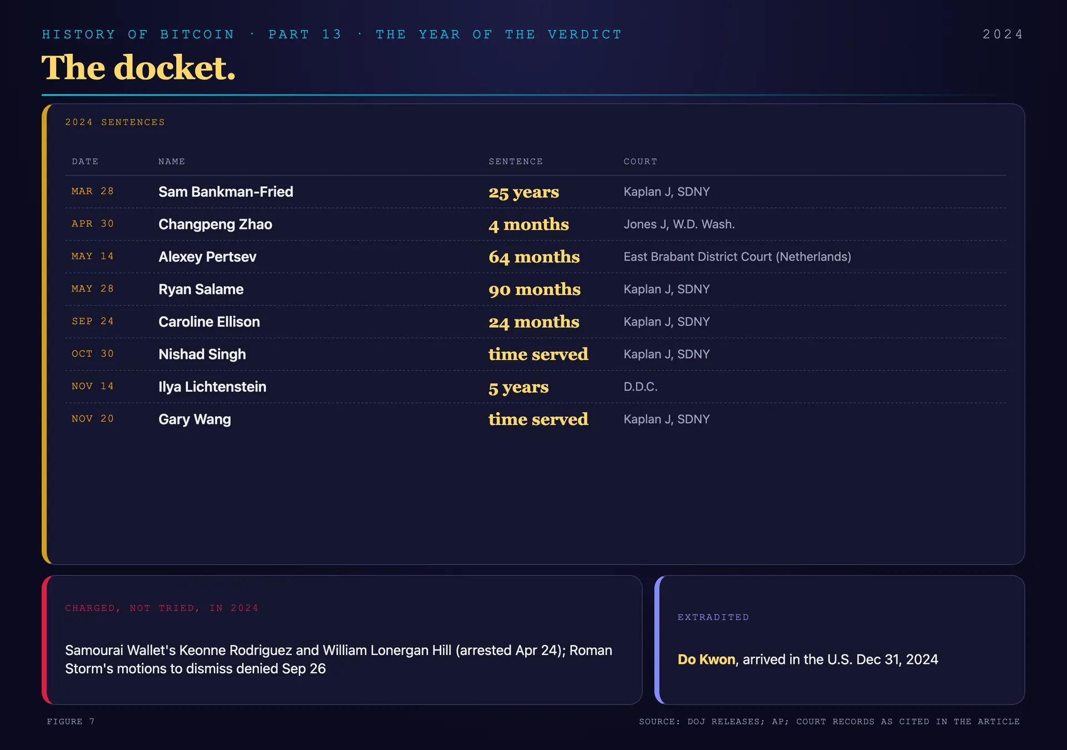Select the 'MAY 14' date cell
1067x750 pixels.
pyautogui.click(x=93, y=256)
